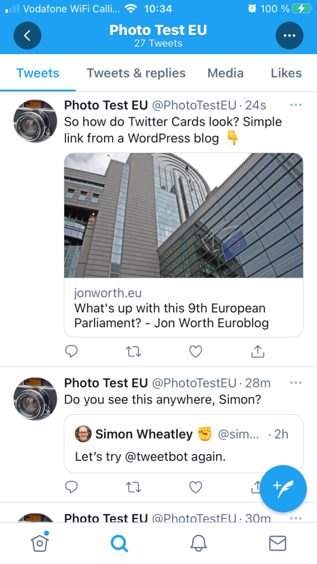Open the Messages envelope tab

pyautogui.click(x=278, y=543)
